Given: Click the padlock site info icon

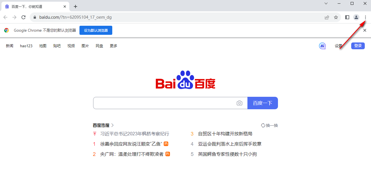Looking at the screenshot, I should tap(35, 17).
